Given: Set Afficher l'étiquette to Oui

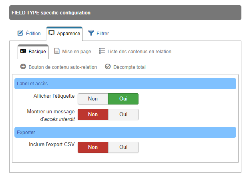Looking at the screenshot, I should [123, 99].
